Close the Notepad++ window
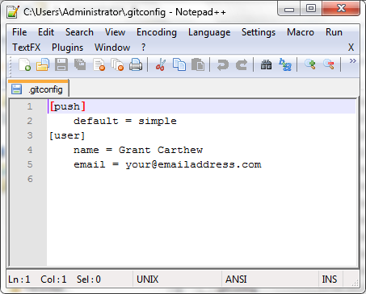Screen dimensions: 366x294 click(x=341, y=8)
